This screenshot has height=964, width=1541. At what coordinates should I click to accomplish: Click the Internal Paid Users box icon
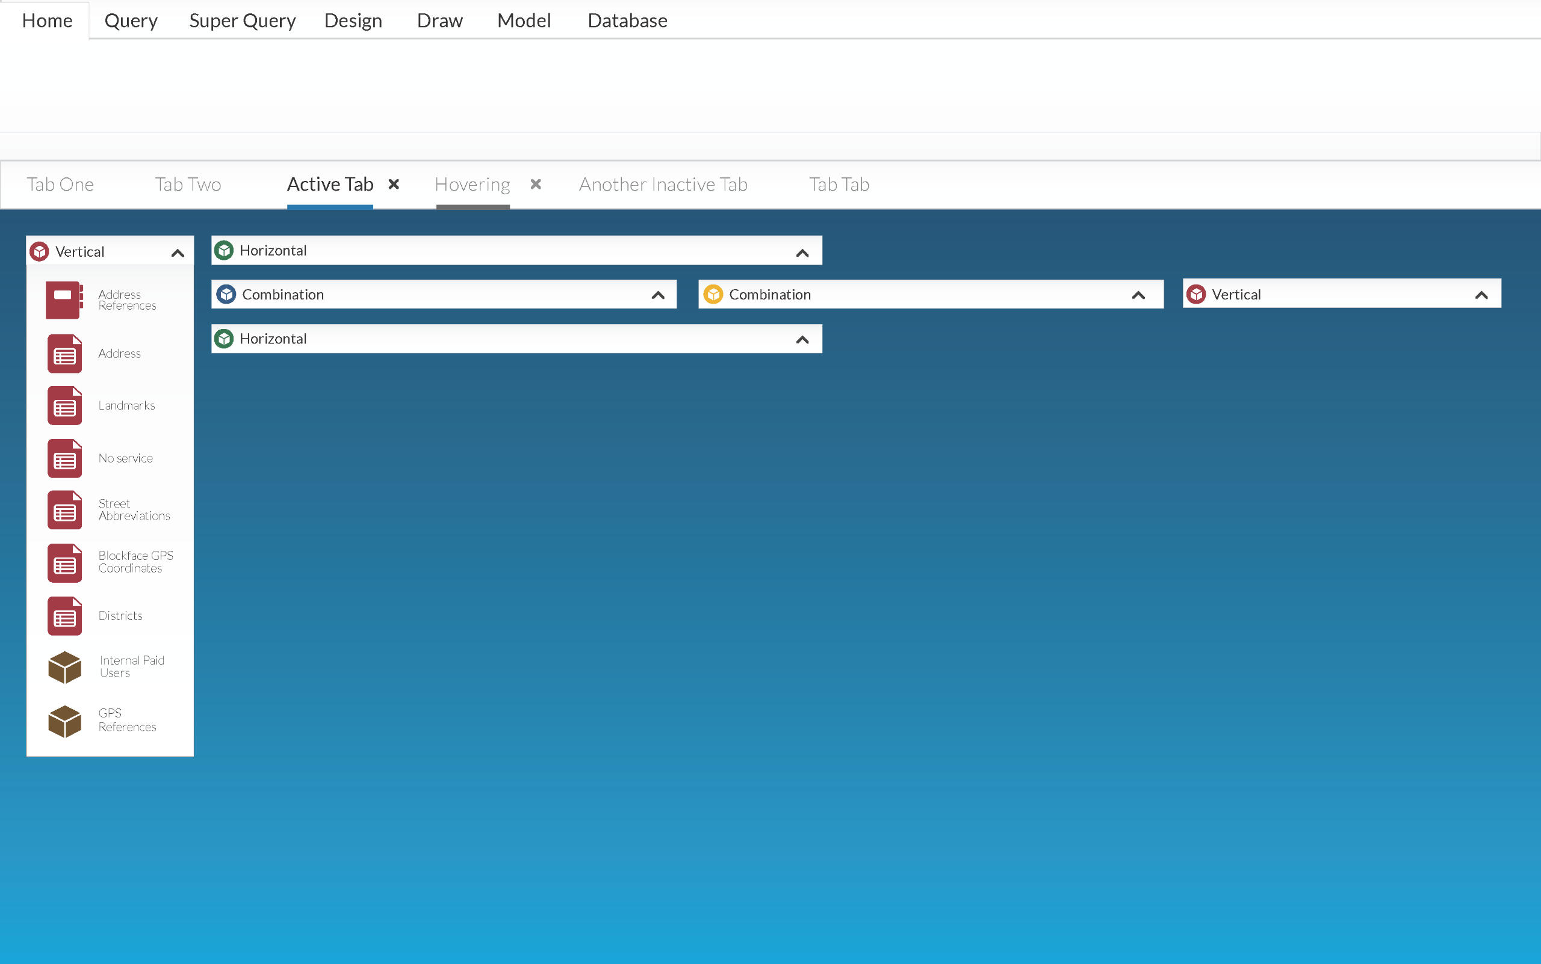tap(64, 668)
